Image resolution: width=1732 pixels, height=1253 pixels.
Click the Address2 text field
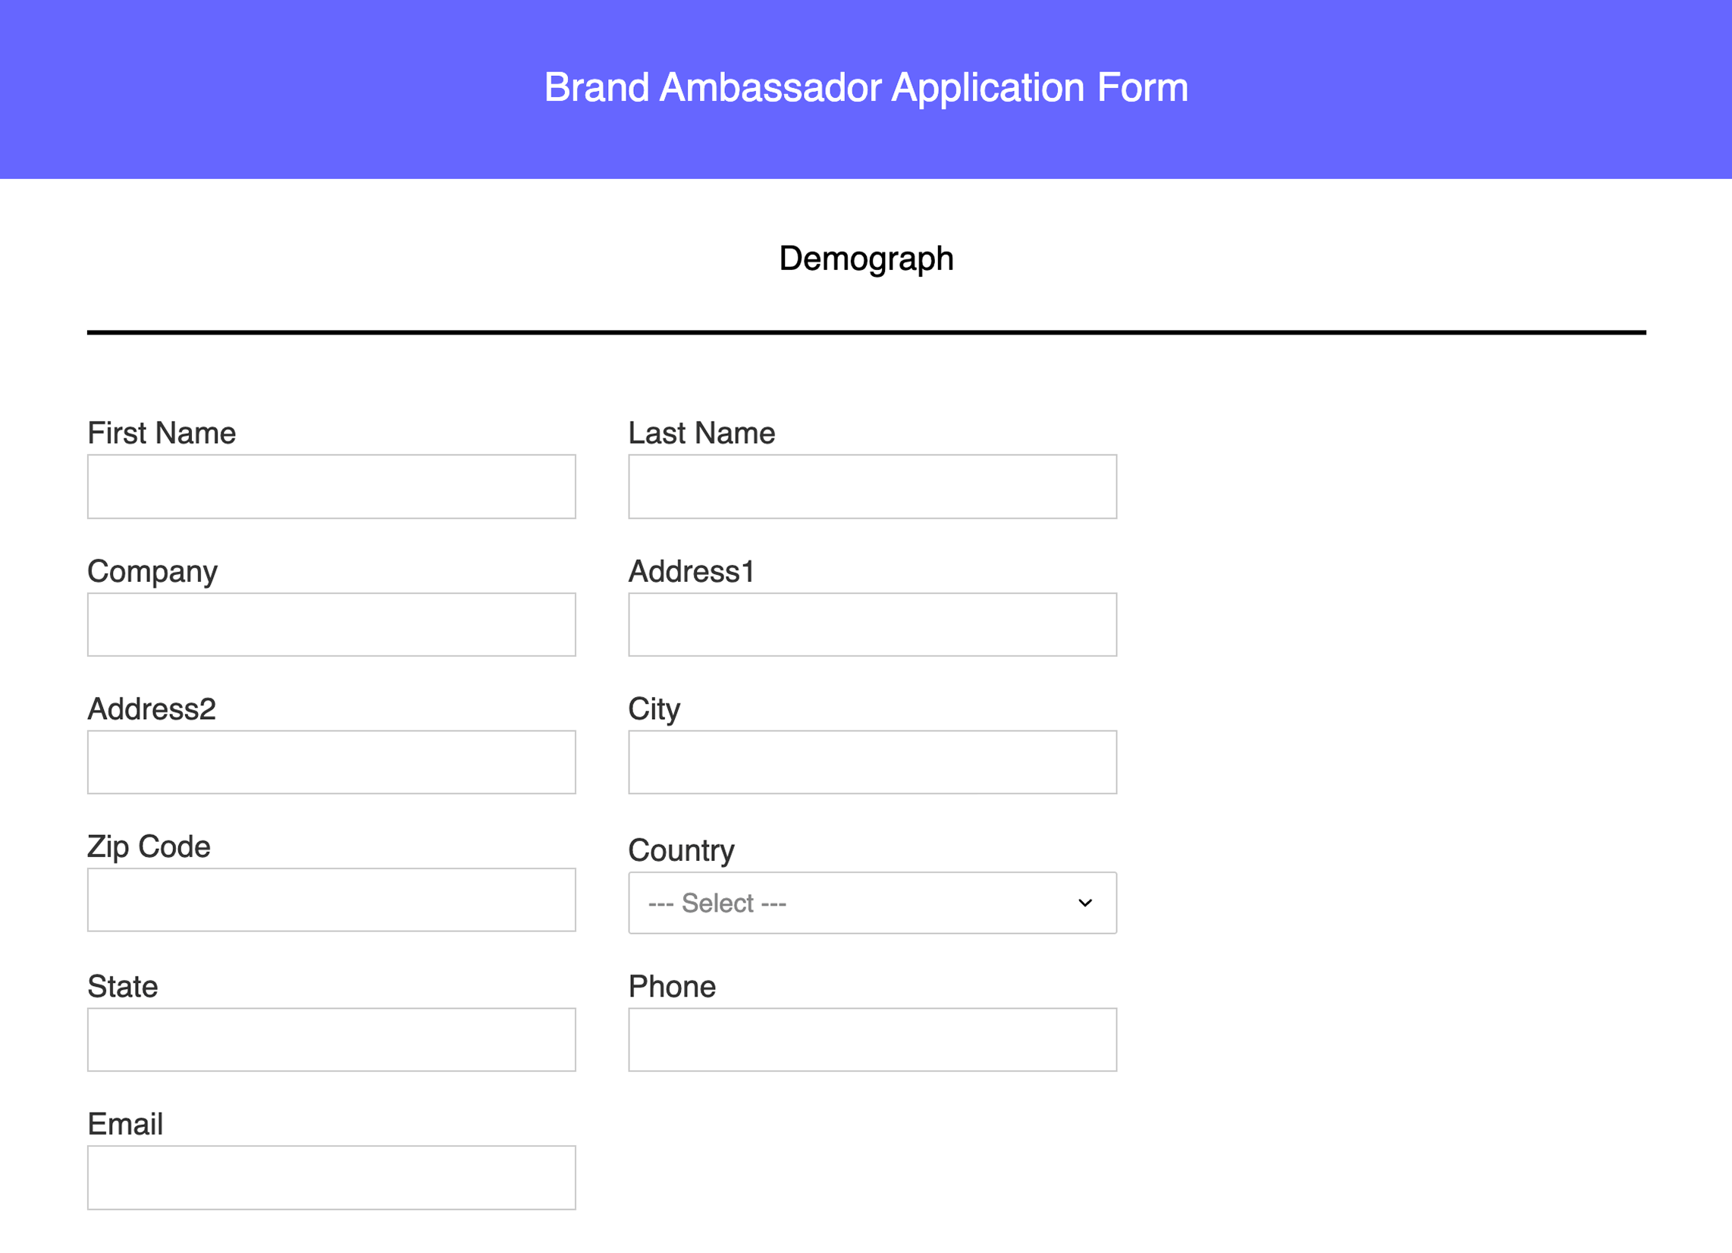pyautogui.click(x=331, y=762)
